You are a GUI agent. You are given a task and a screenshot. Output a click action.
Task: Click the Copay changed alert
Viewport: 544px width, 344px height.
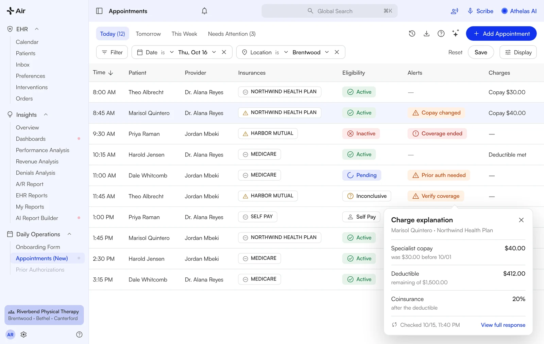436,113
